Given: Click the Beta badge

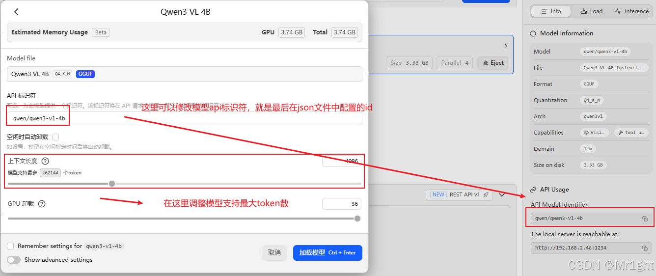Looking at the screenshot, I should pos(101,32).
